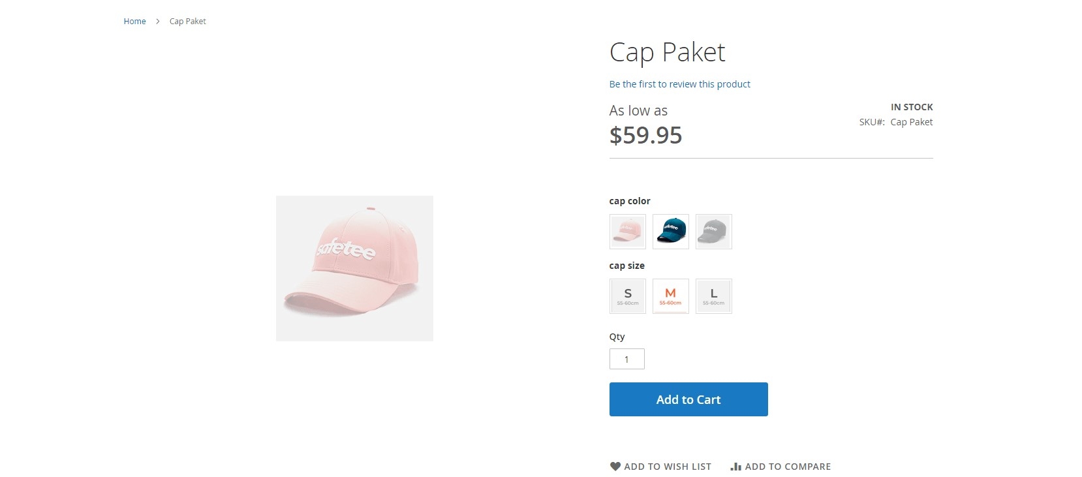
Task: Click the Cap Paket breadcrumb text
Action: [x=187, y=22]
